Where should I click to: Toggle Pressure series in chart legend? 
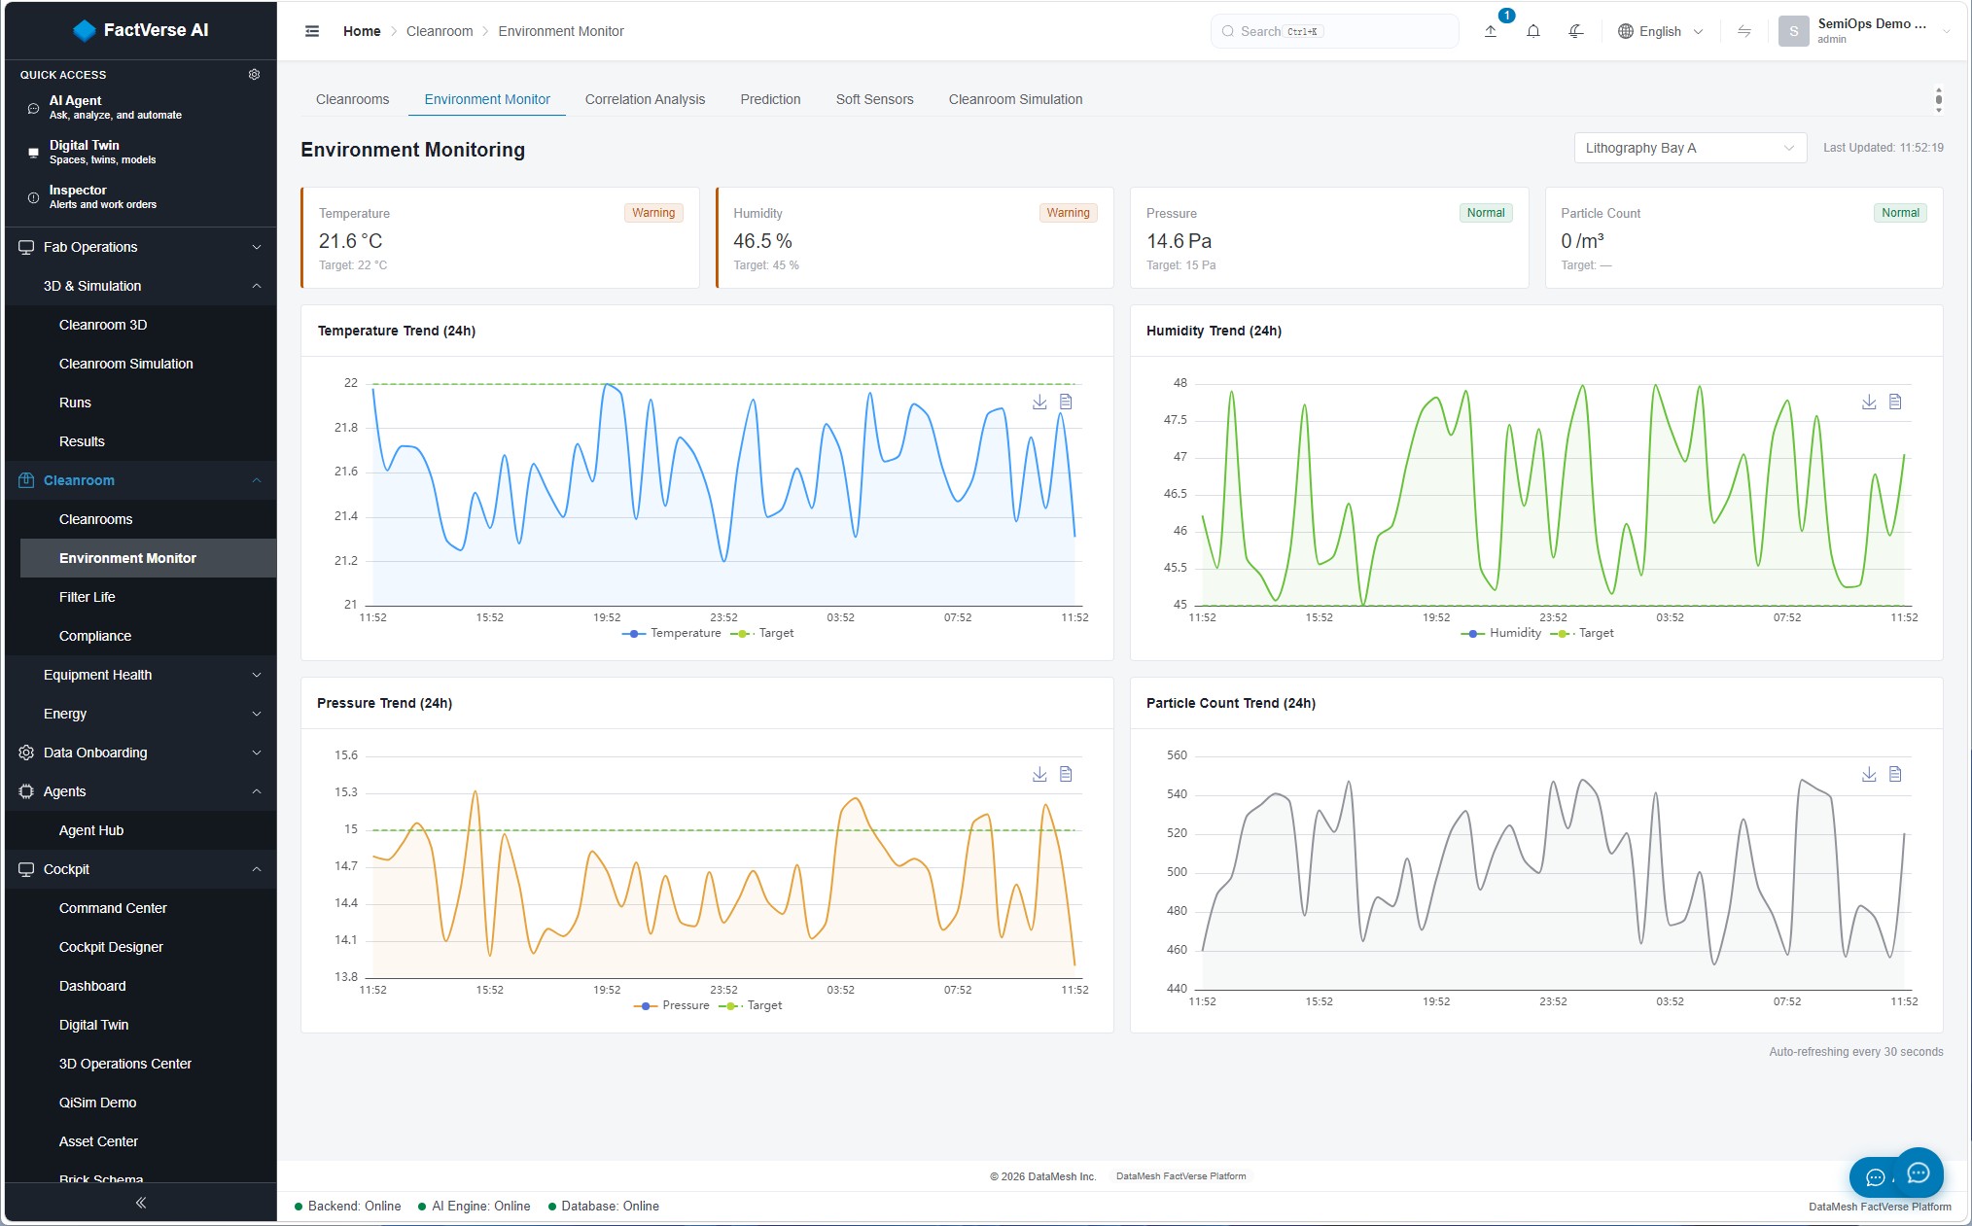point(672,1005)
